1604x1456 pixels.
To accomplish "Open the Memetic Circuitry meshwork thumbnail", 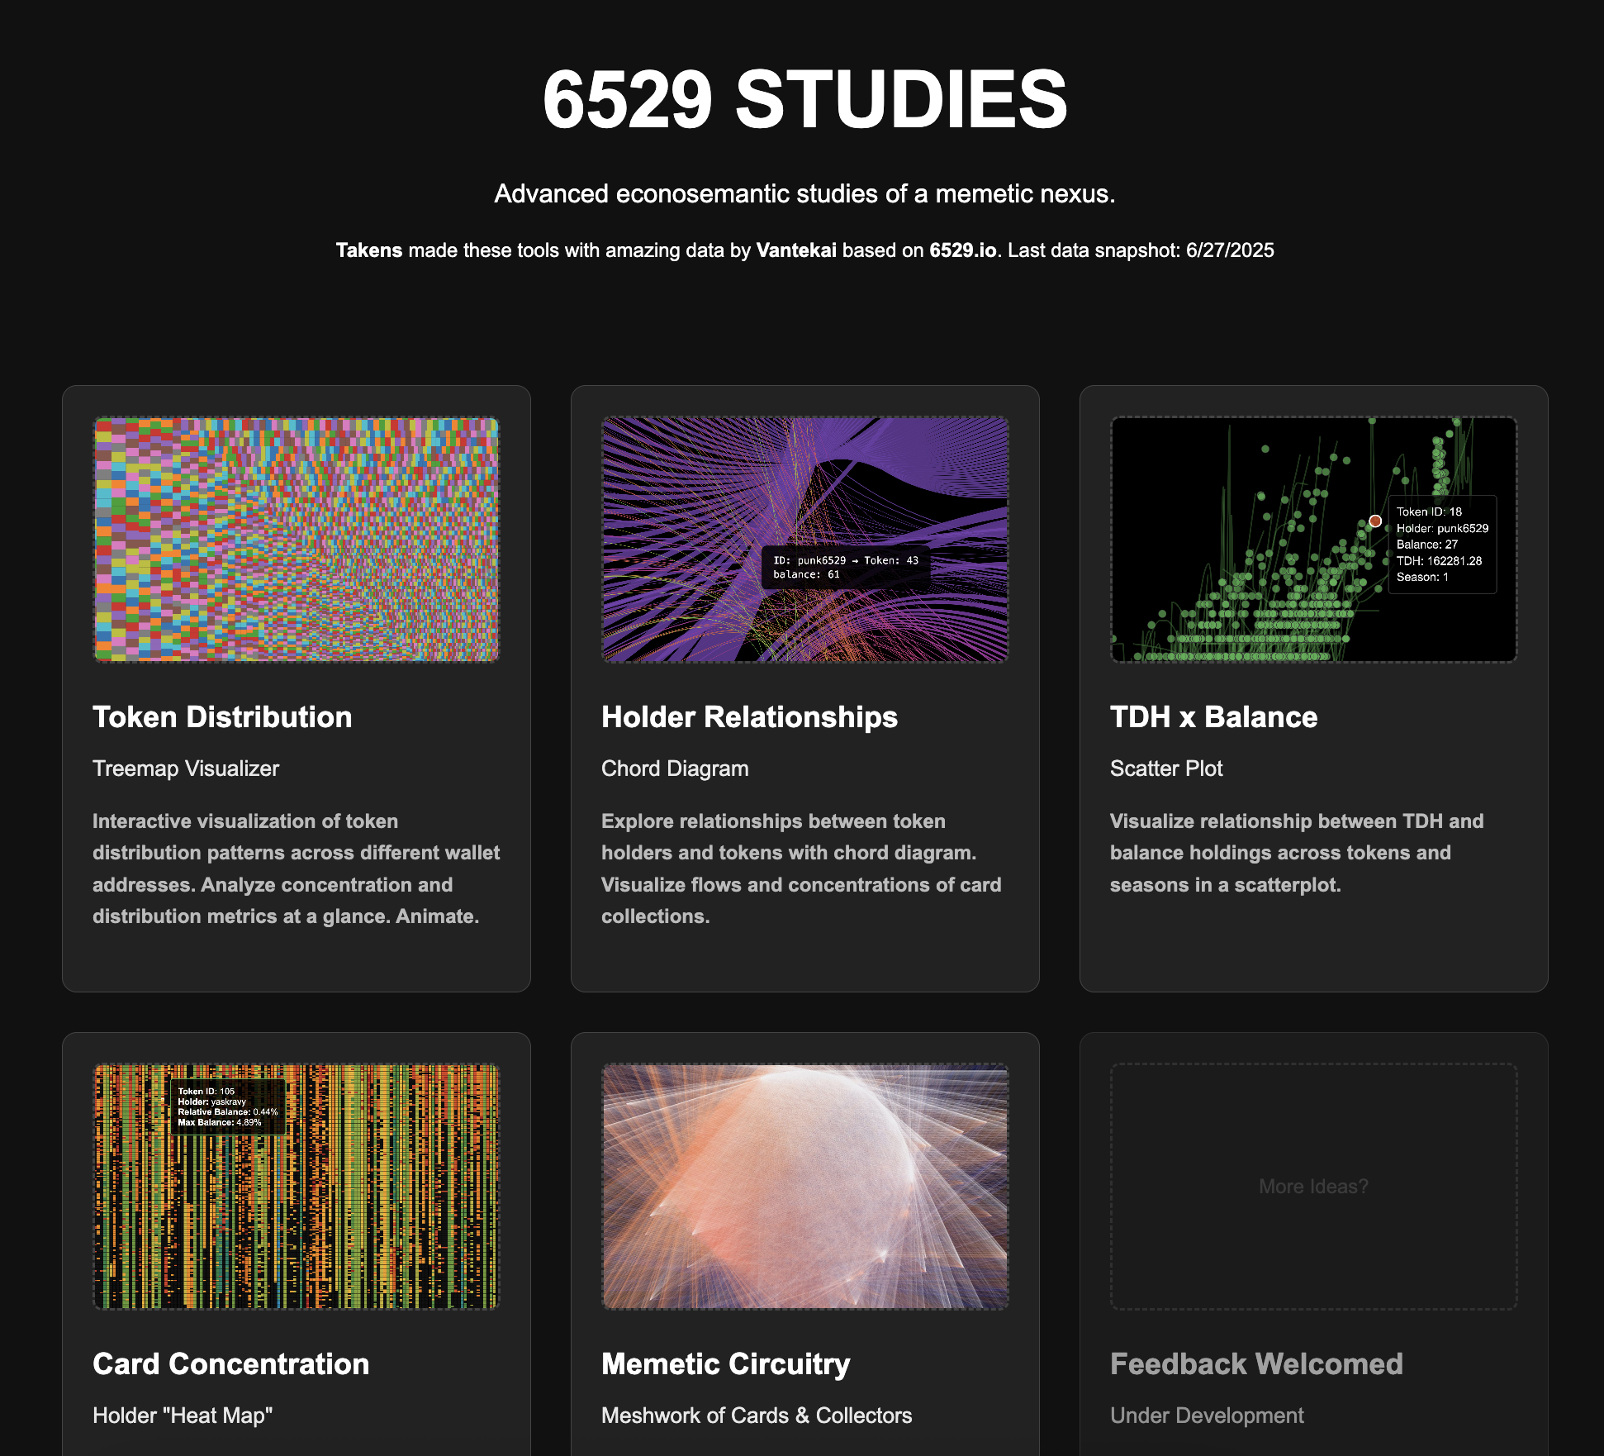I will click(804, 1186).
